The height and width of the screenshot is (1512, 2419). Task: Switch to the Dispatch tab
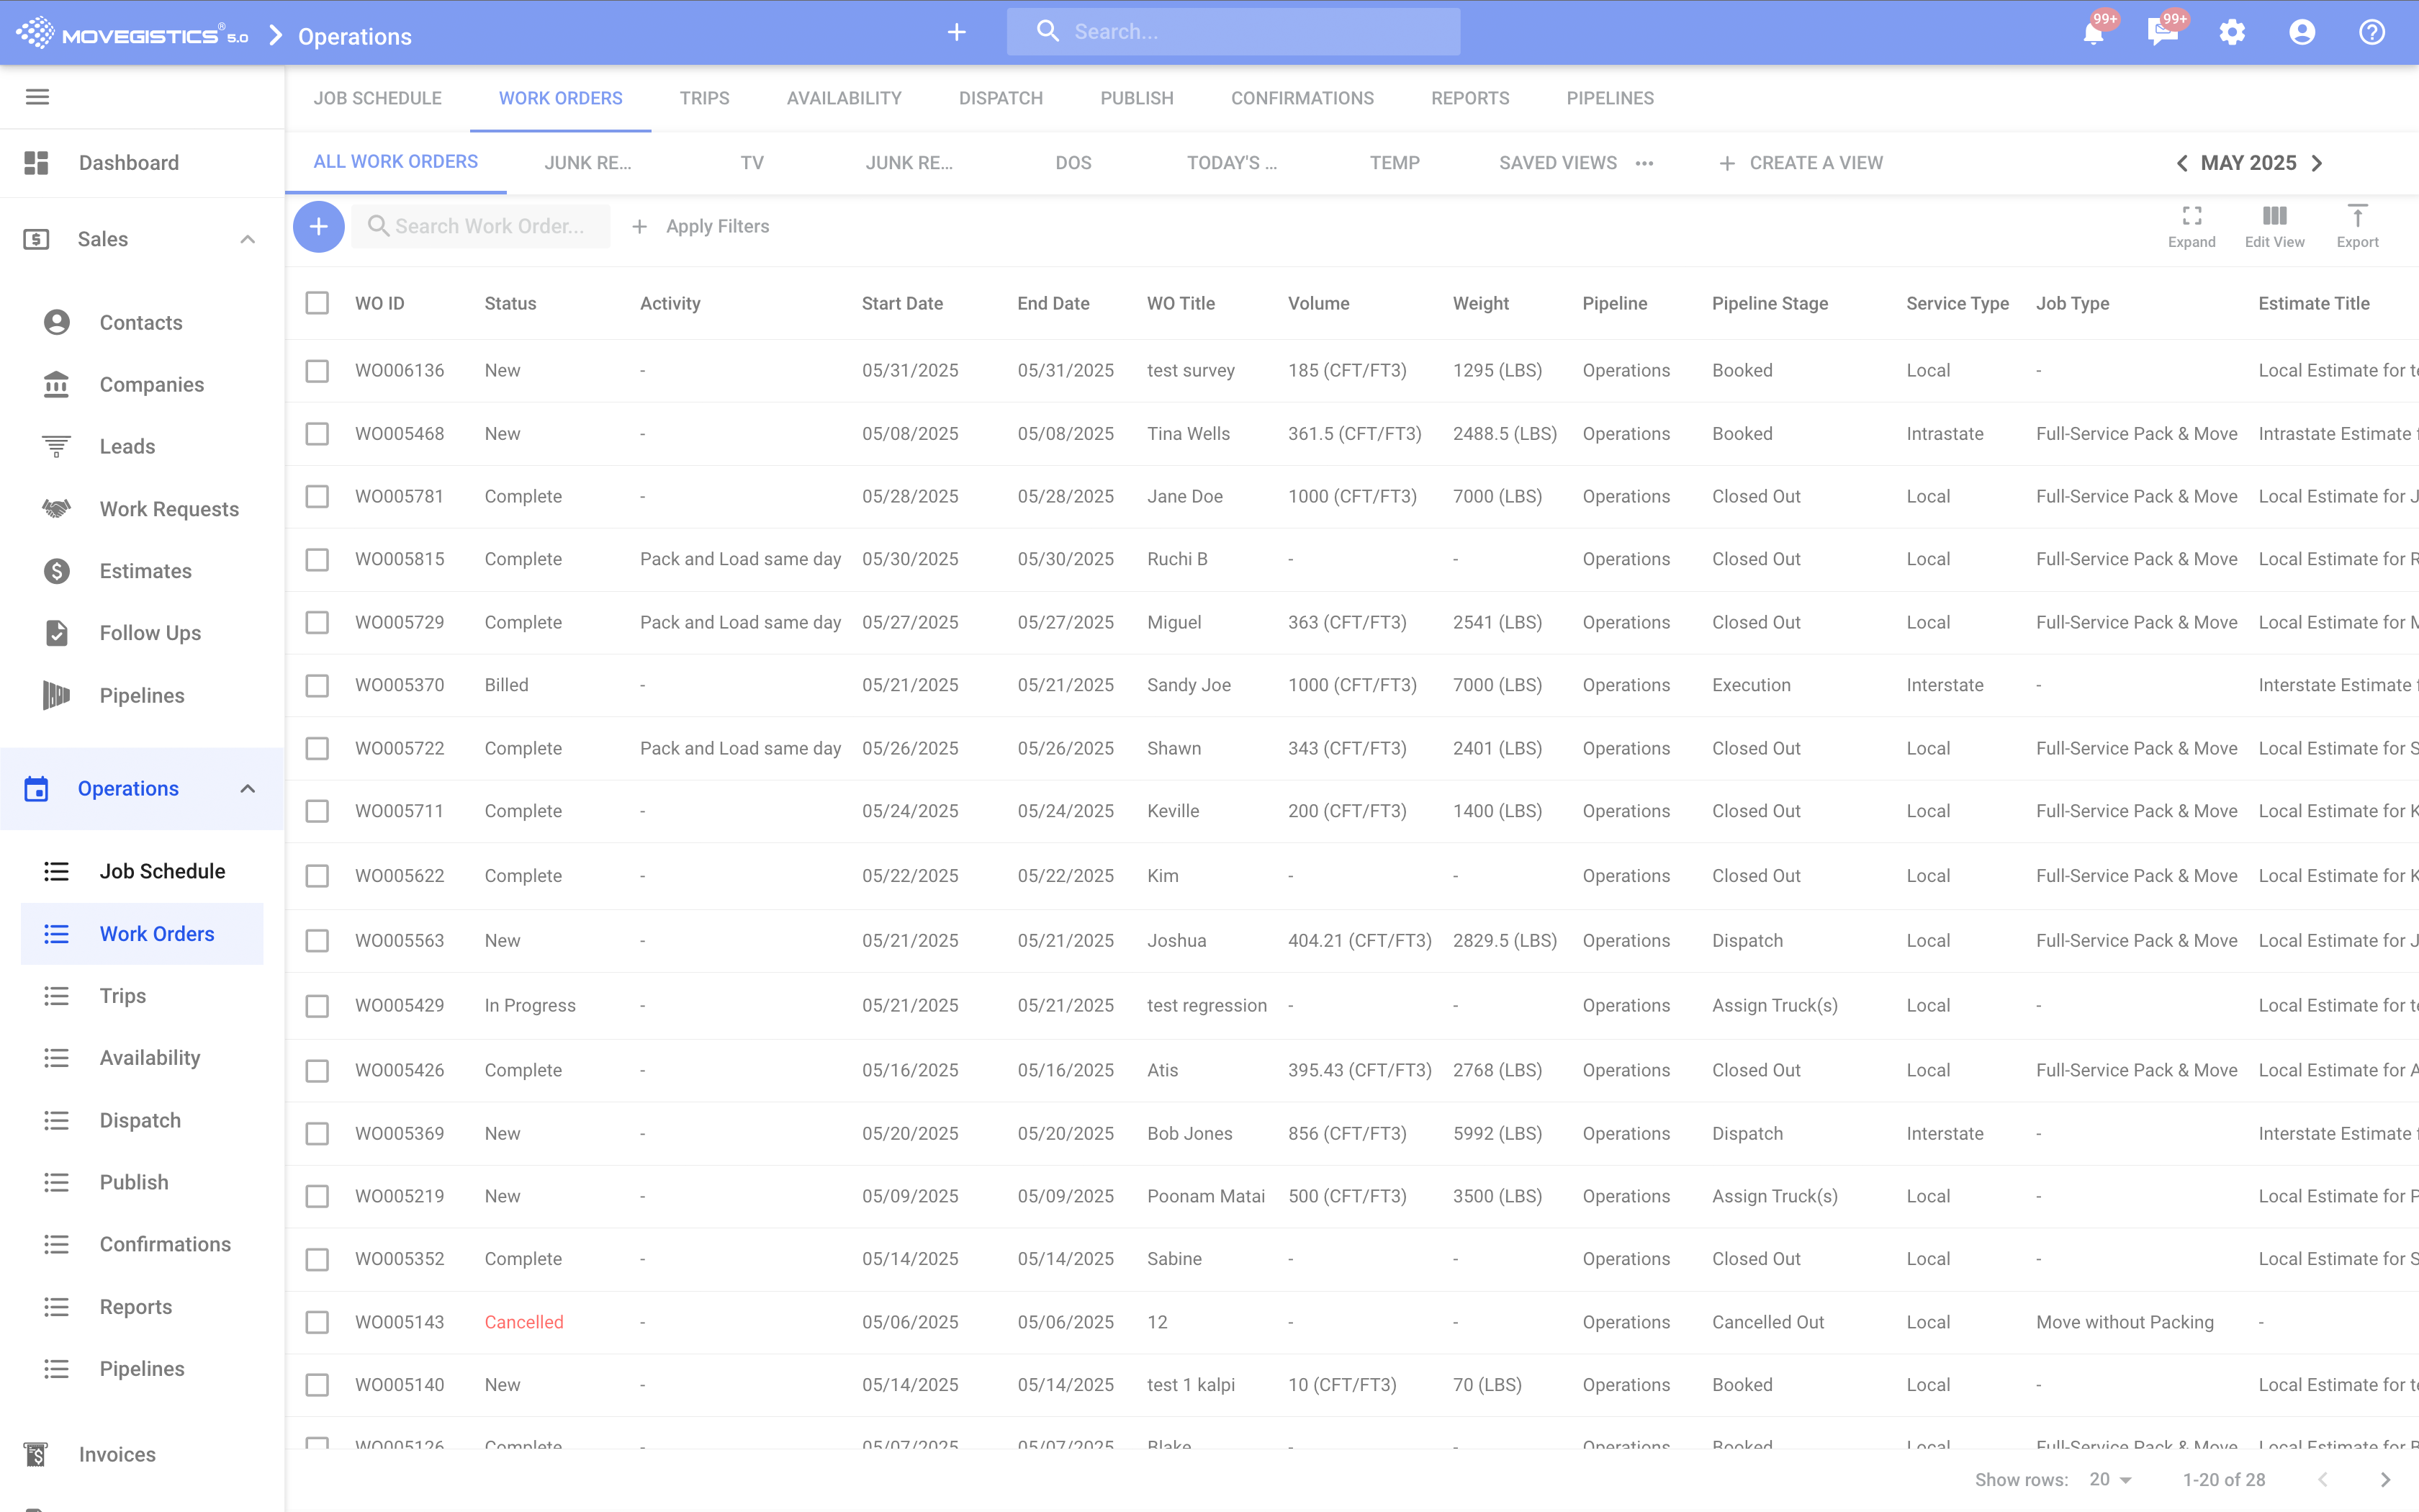point(999,98)
